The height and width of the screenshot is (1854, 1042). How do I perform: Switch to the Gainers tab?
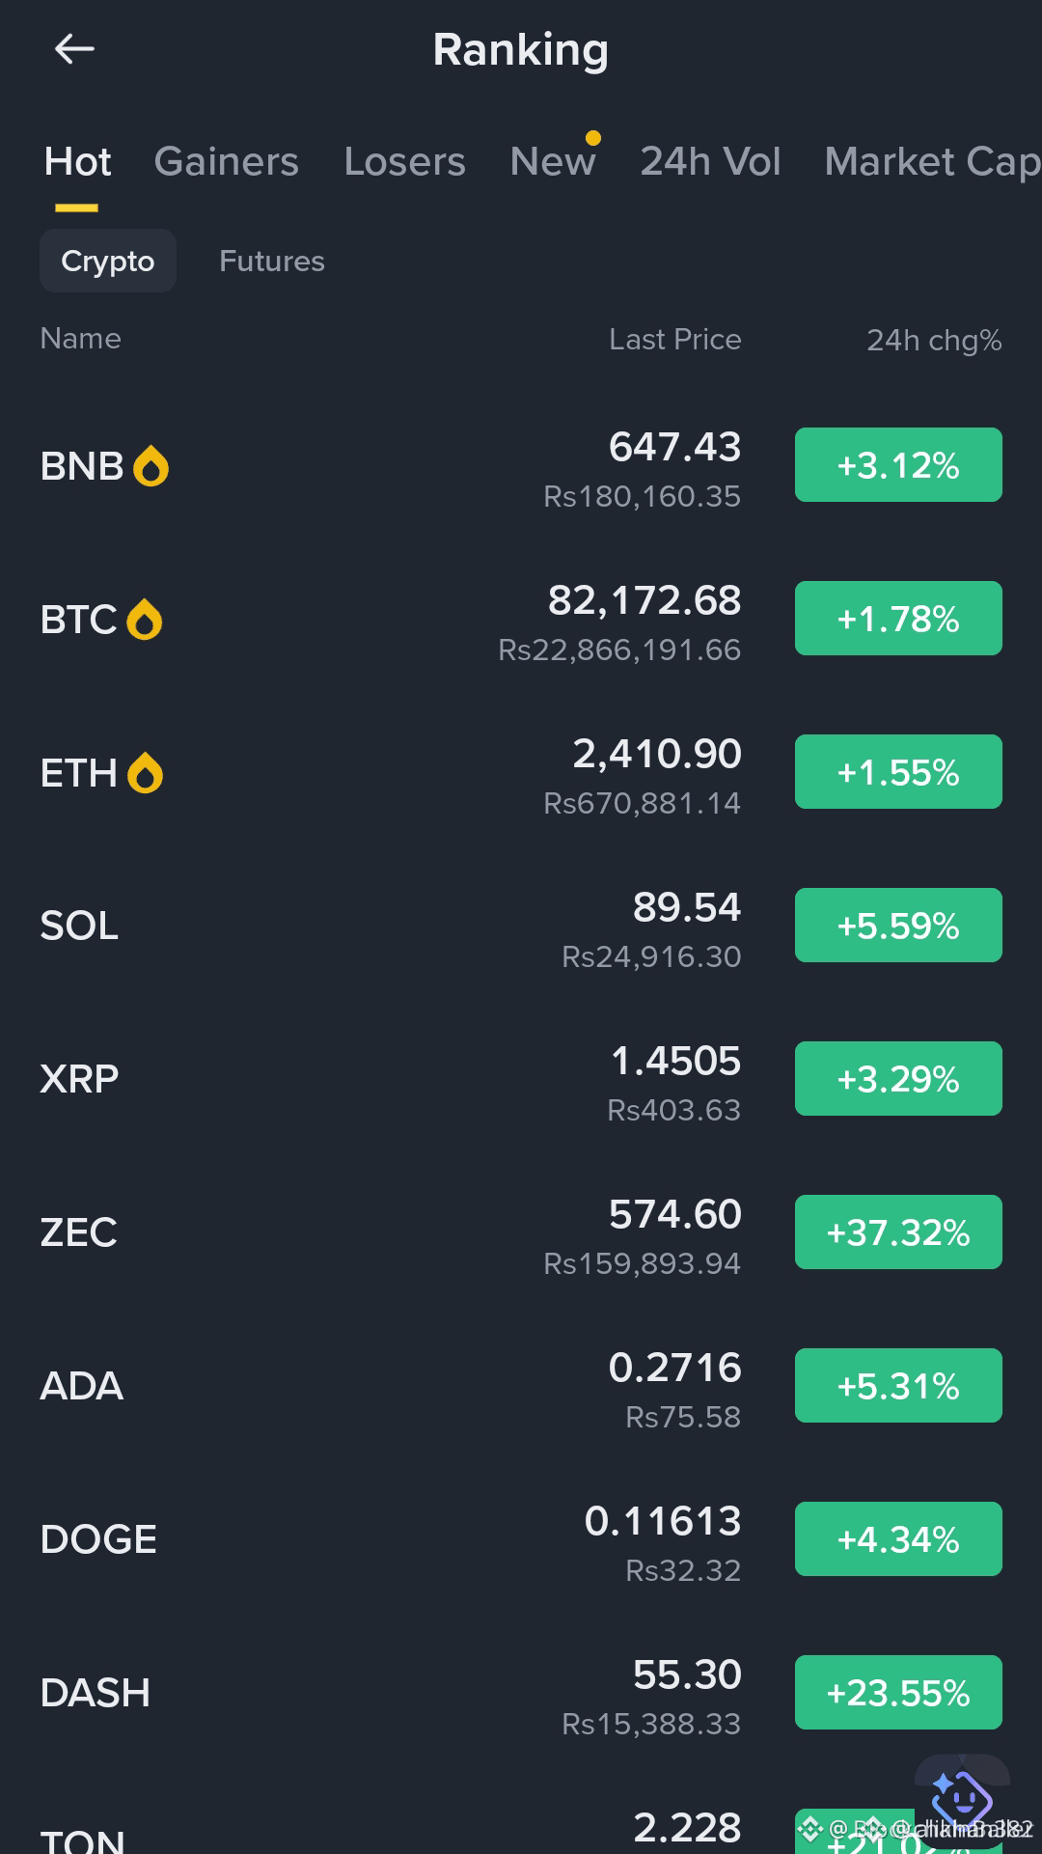[227, 161]
